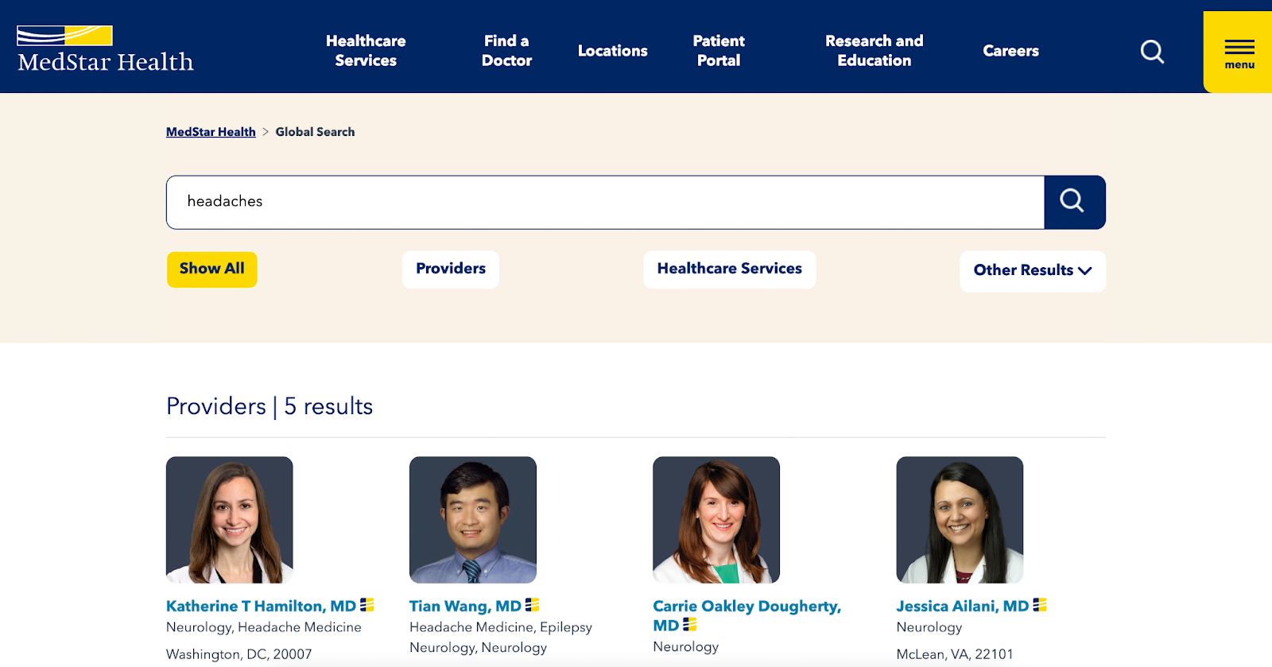This screenshot has height=667, width=1272.
Task: Click the 'Providers | 5 results' heading
Action: (x=270, y=406)
